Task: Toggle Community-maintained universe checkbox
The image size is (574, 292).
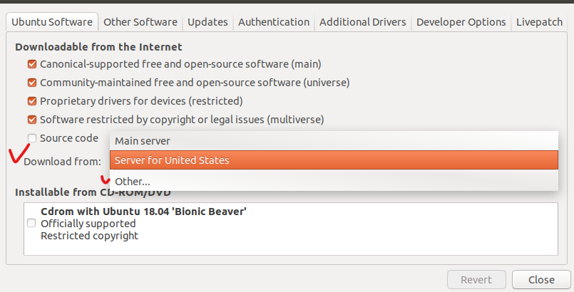Action: click(x=32, y=83)
